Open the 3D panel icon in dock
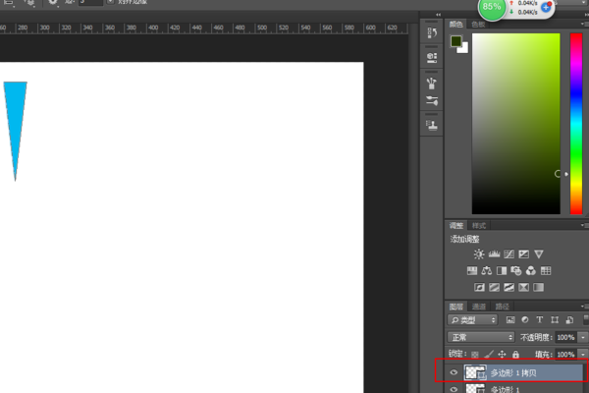This screenshot has width=589, height=393. click(x=432, y=58)
